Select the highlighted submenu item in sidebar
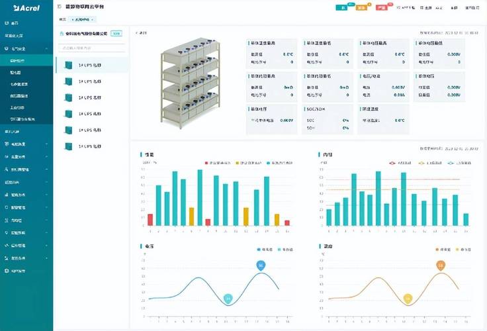 click(x=26, y=61)
